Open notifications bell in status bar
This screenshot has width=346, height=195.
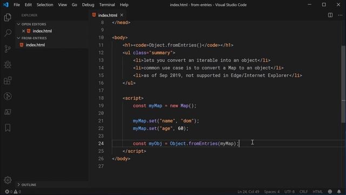(339, 191)
